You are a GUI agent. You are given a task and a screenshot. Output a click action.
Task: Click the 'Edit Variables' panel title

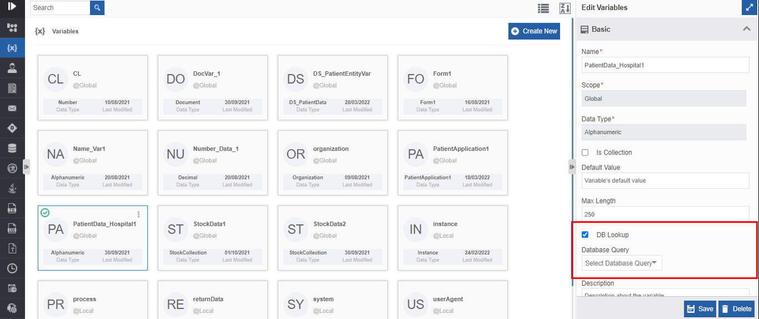[605, 8]
